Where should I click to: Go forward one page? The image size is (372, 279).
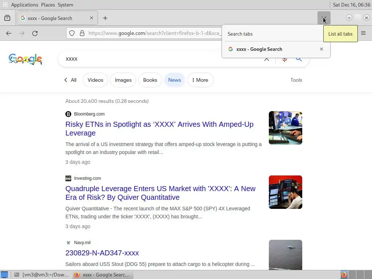(x=22, y=33)
